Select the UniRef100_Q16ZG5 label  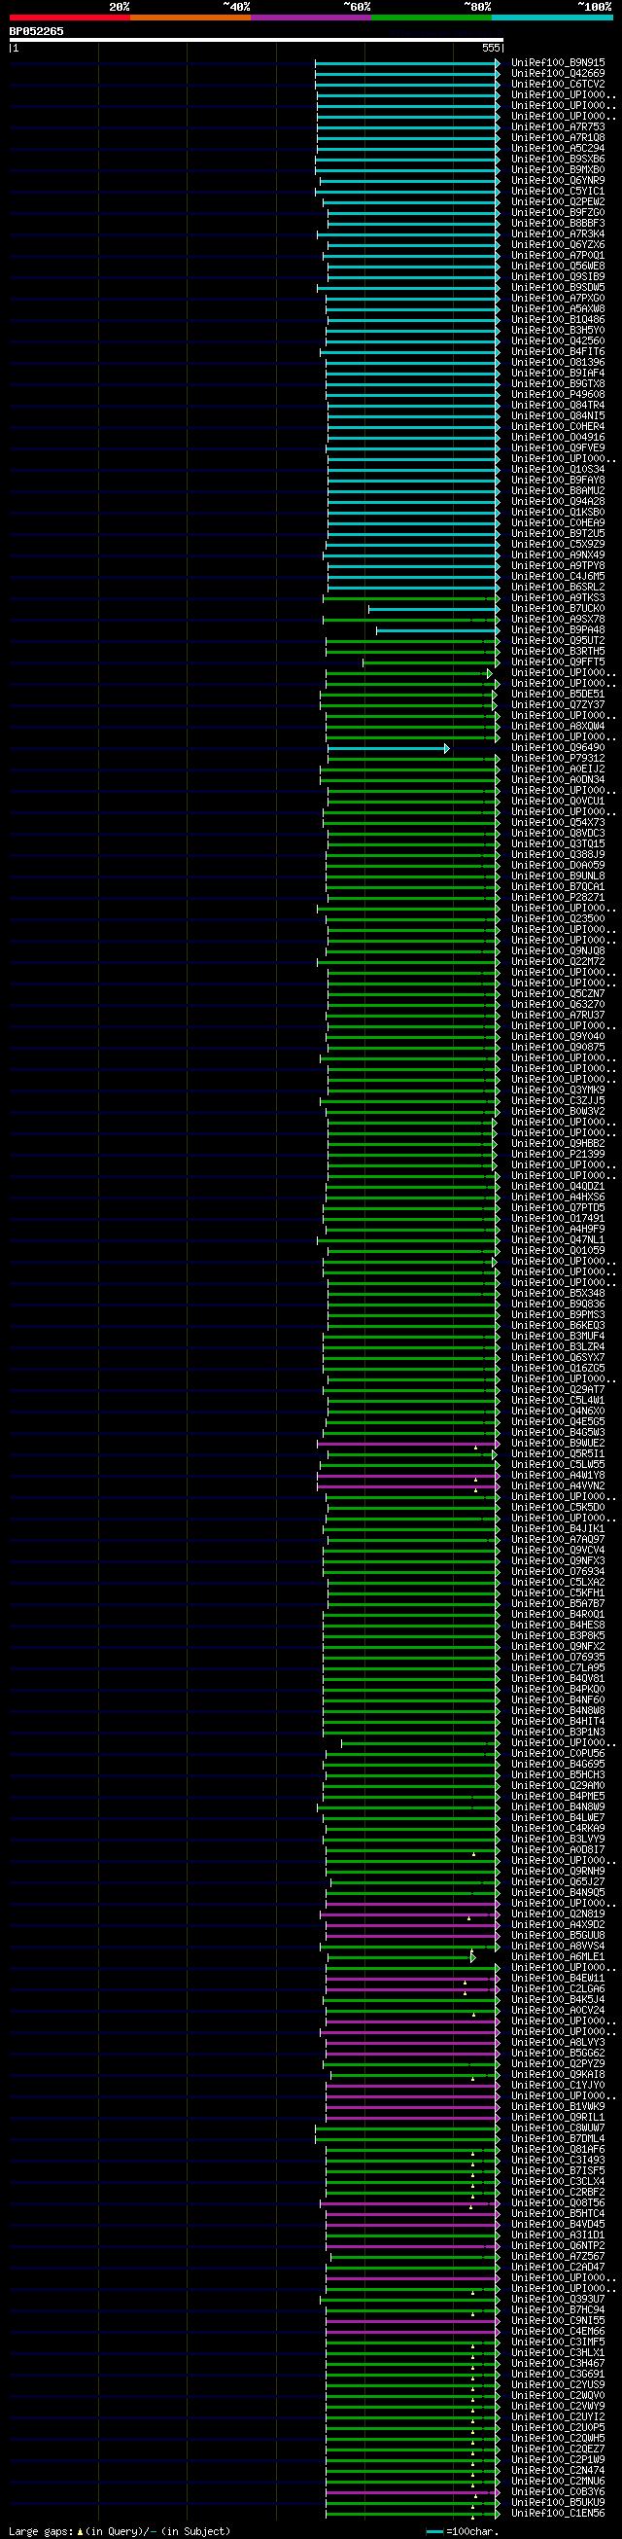pyautogui.click(x=558, y=1368)
